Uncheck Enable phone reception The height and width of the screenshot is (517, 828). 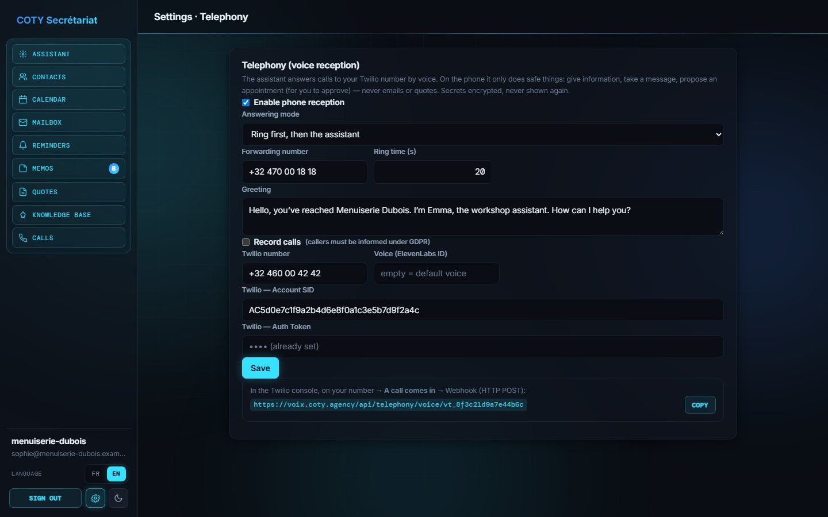pos(246,102)
